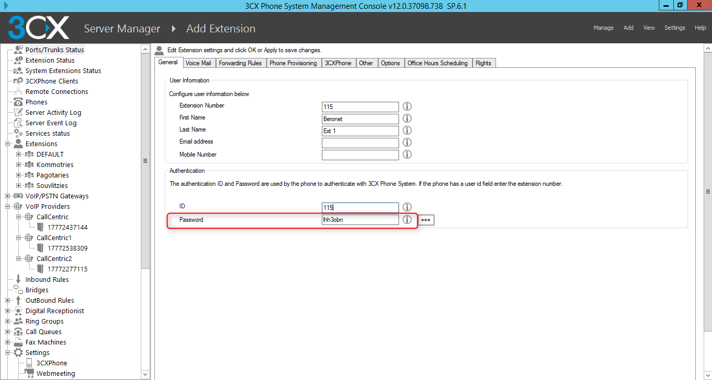712x380 pixels.
Task: Click the password reveal asterisks button
Action: tap(426, 220)
